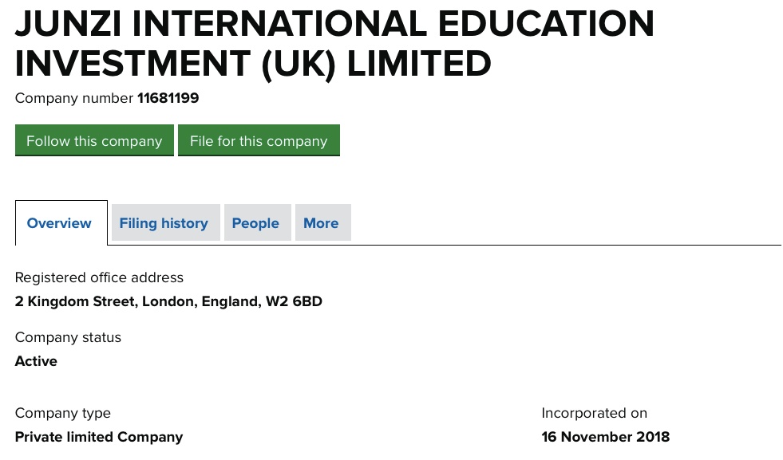Click the Active status value
This screenshot has height=460, width=783.
coord(36,361)
